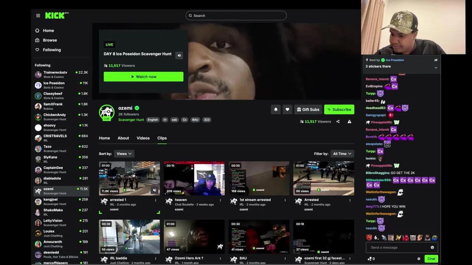Click Browse icon in sidebar
The image size is (472, 265).
(x=37, y=40)
